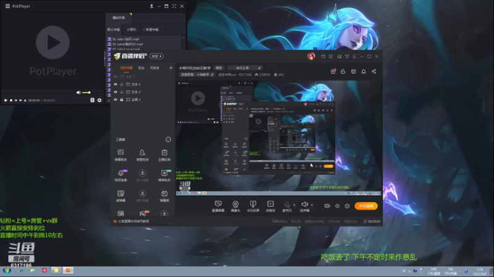Open the 主播任务 tool
The width and height of the screenshot is (494, 277).
(x=164, y=155)
